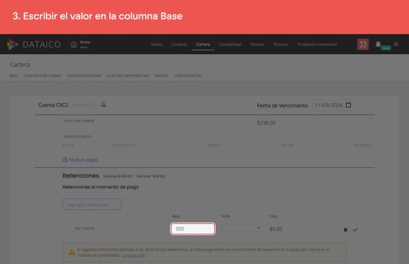This screenshot has width=409, height=264.
Task: Open the Configuración tab
Action: 188,76
